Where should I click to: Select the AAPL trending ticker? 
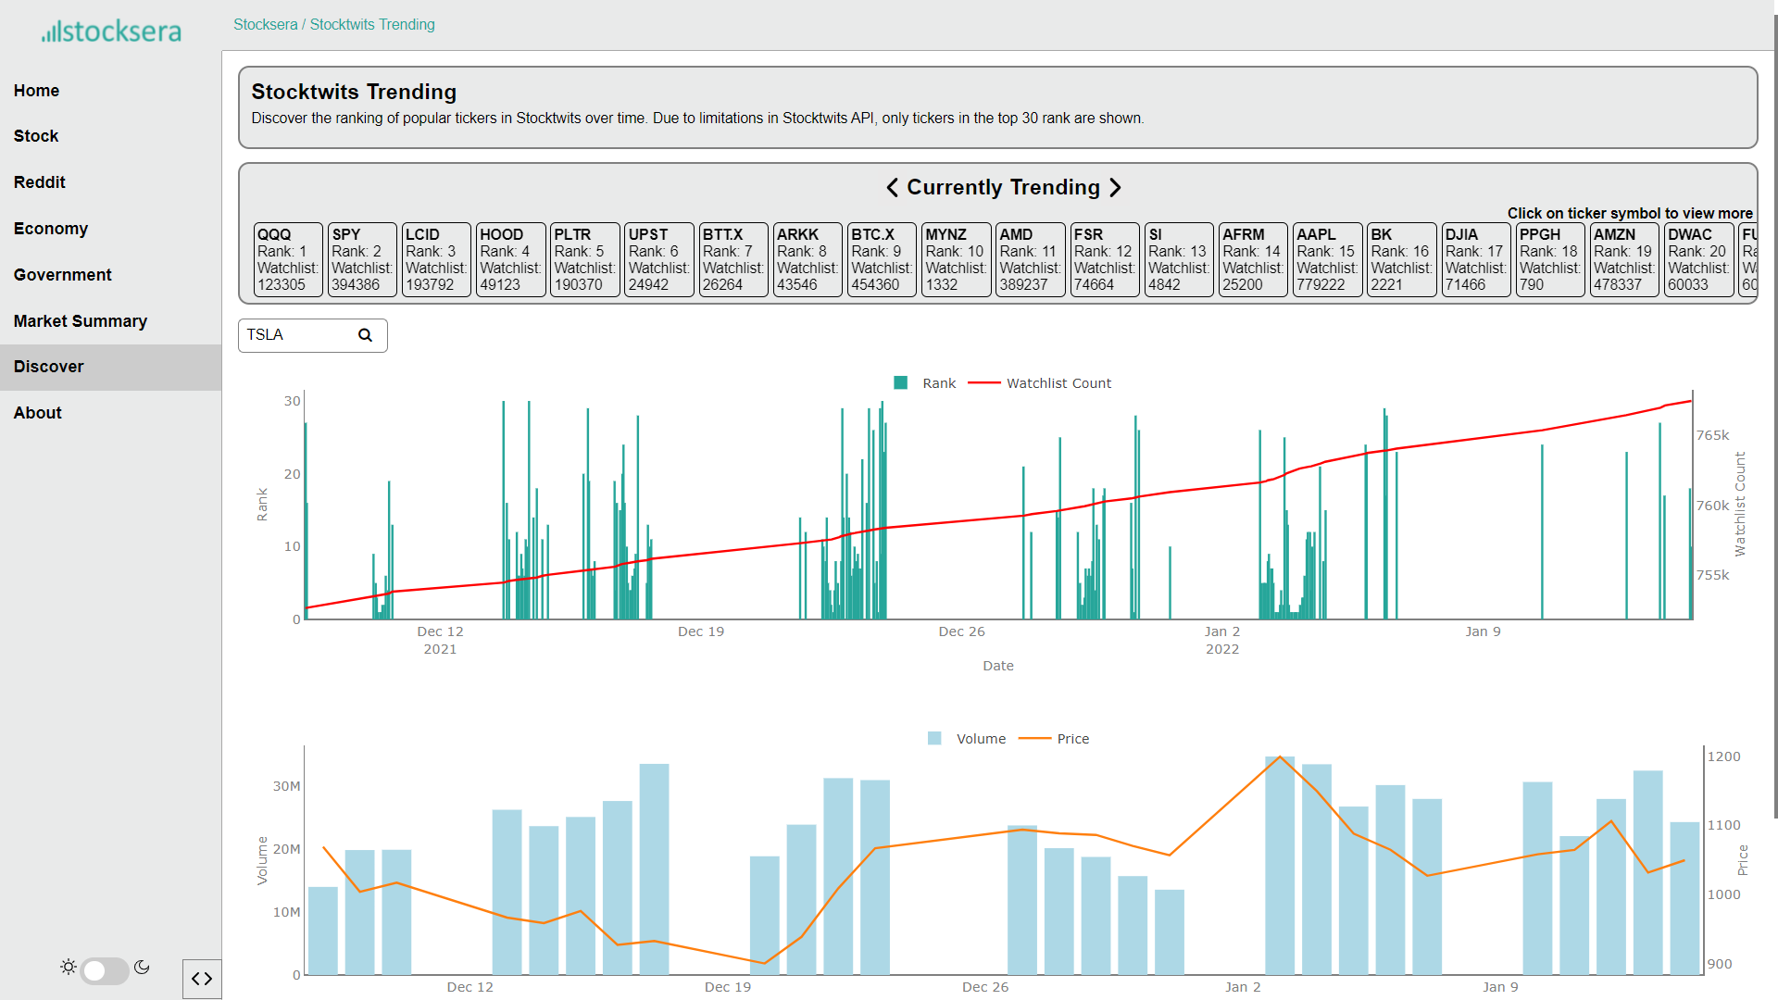point(1316,235)
